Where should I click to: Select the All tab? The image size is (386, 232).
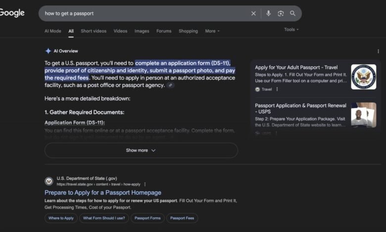click(71, 31)
